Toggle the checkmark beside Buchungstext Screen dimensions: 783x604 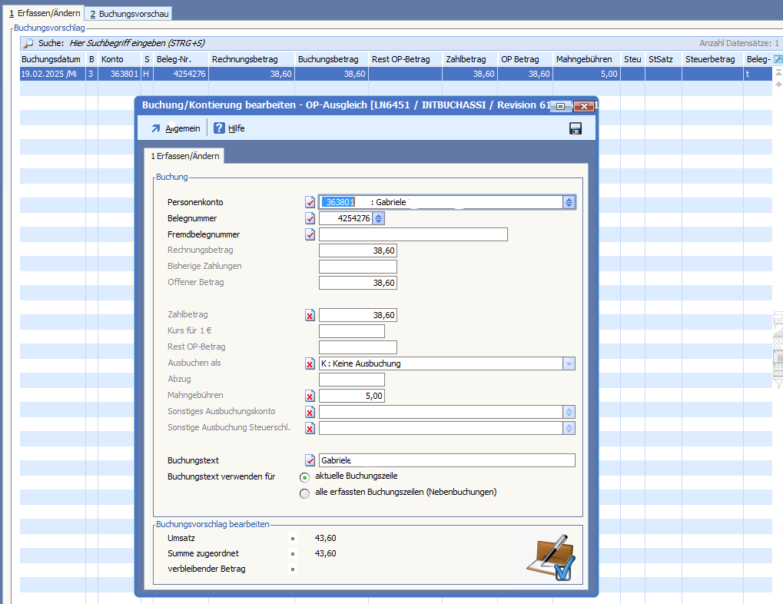click(x=310, y=460)
